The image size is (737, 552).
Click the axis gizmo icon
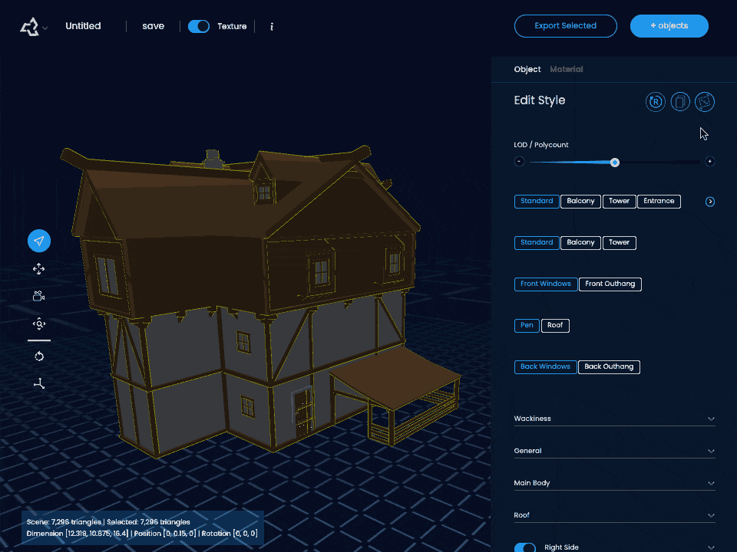pos(39,384)
